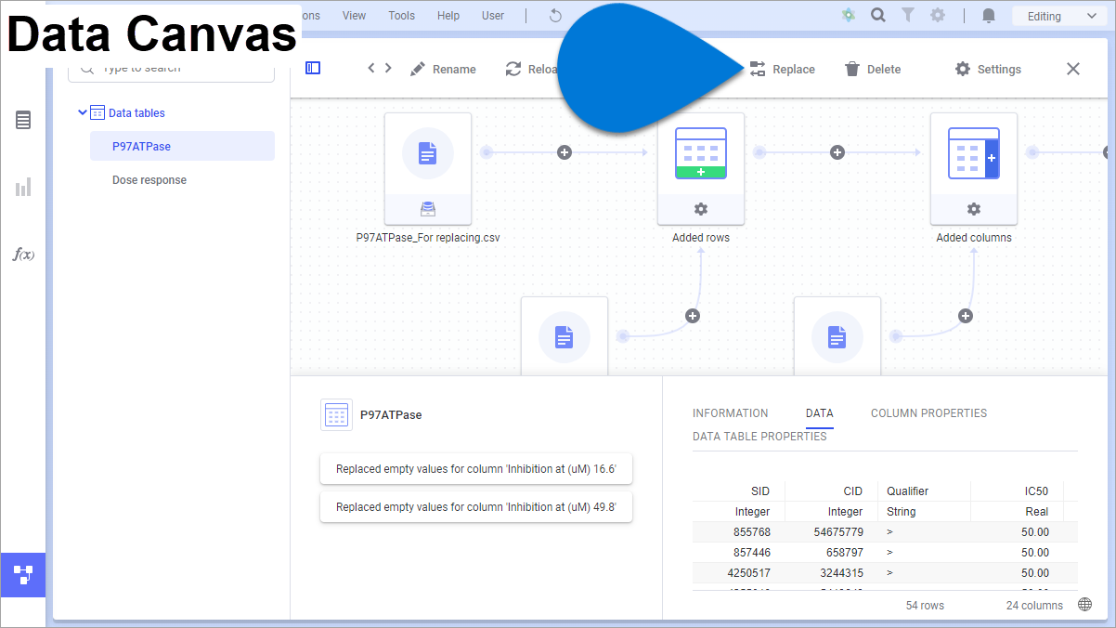This screenshot has height=628, width=1116.
Task: Select the 'Inhibition at (uM) 49.8' replaced values step
Action: point(476,507)
